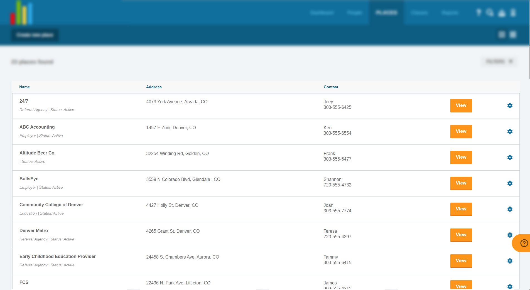View the BullsEye place details
530x290 pixels.
click(x=461, y=183)
